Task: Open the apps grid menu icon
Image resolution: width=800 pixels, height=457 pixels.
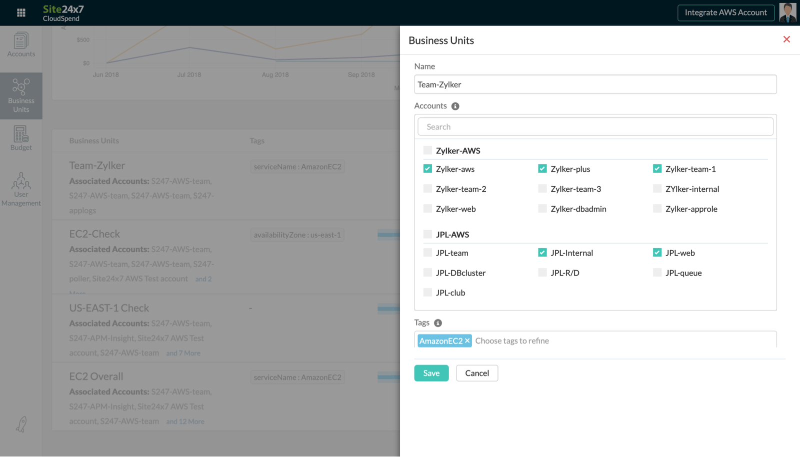Action: [x=21, y=12]
